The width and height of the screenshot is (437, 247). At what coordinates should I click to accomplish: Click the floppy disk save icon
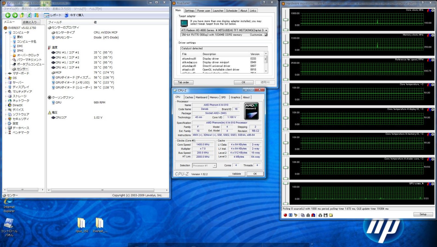[x=325, y=215]
